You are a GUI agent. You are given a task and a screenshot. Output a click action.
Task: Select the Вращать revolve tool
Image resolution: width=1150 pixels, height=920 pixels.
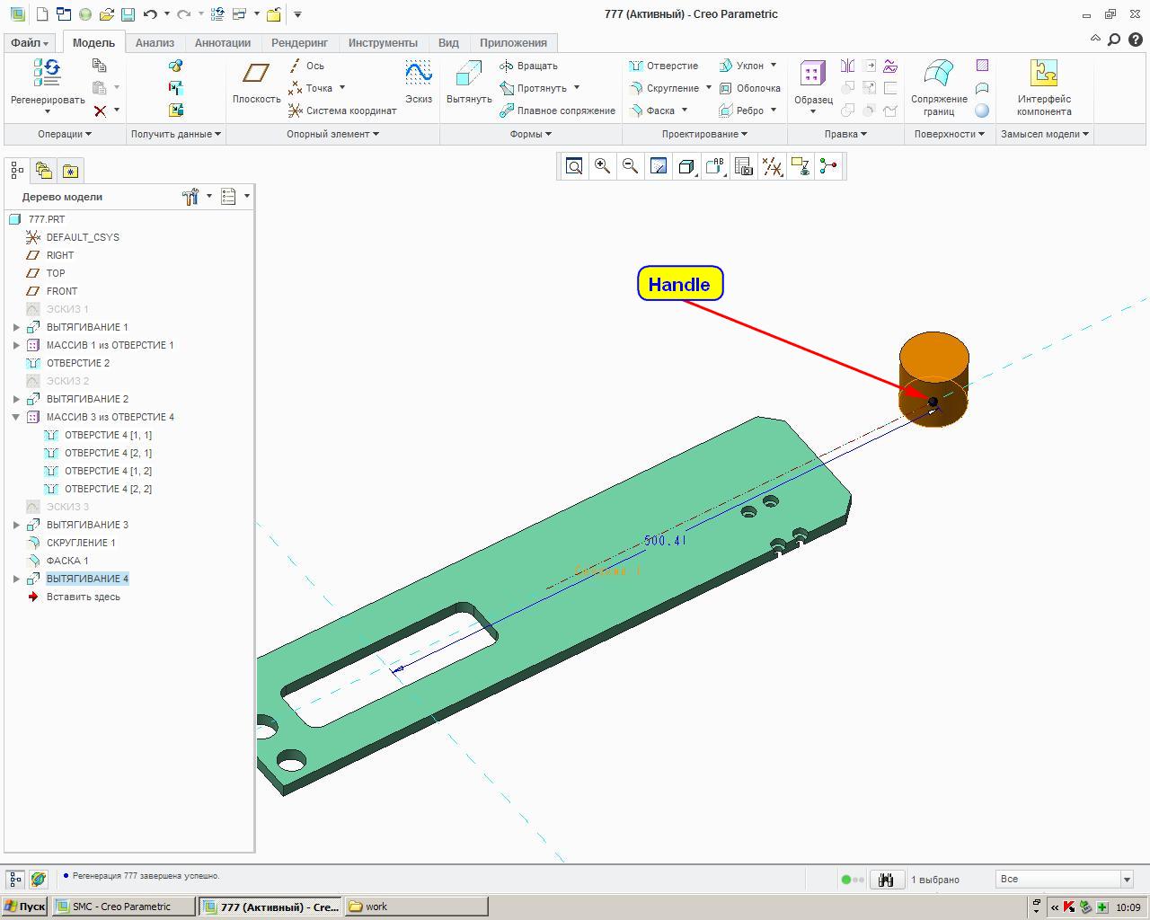[x=529, y=66]
